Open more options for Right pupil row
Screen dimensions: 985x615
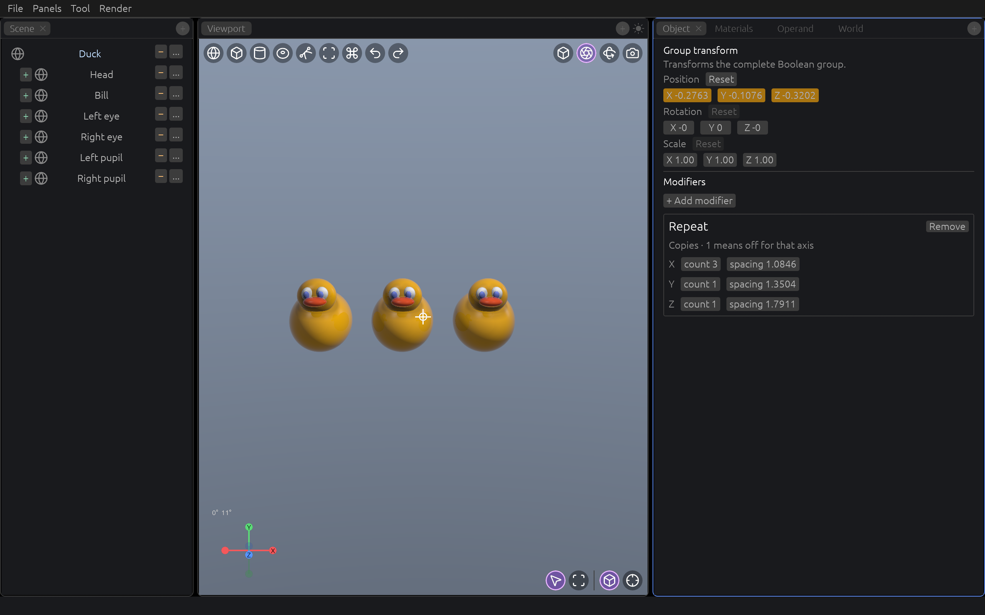(176, 176)
